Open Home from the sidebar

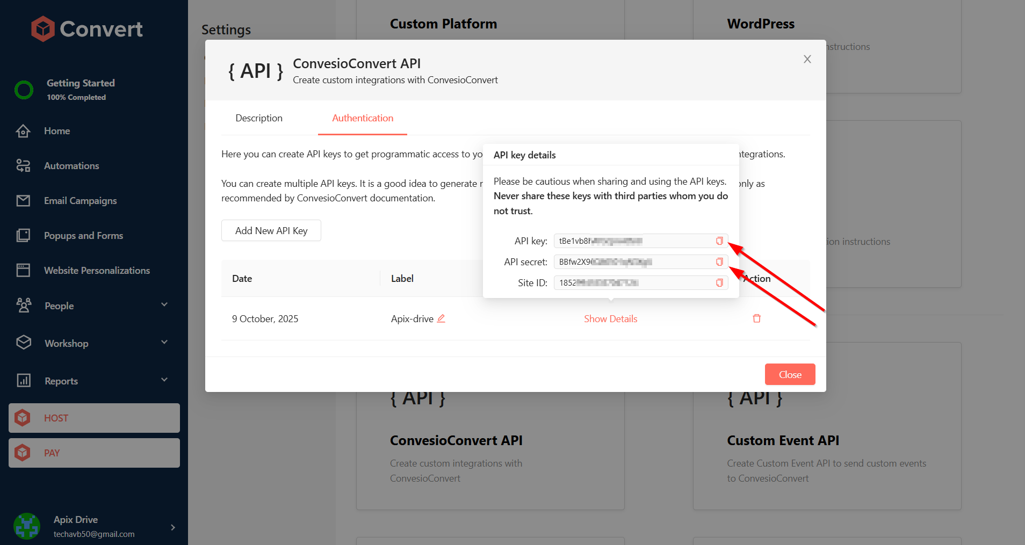[56, 131]
